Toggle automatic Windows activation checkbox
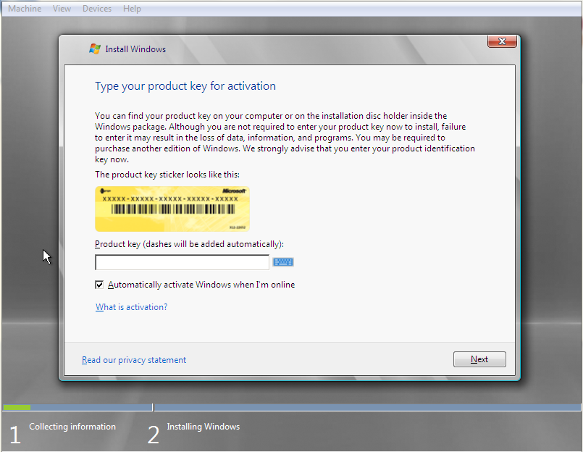 point(99,285)
